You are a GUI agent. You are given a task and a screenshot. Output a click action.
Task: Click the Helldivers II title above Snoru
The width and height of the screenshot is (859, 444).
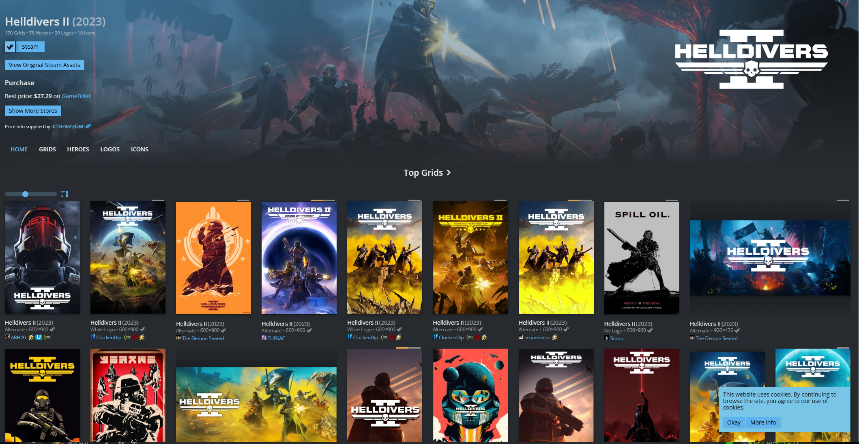coord(628,323)
